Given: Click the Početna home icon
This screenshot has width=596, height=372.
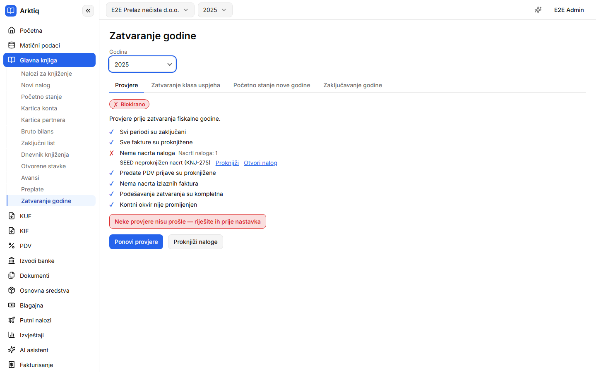Looking at the screenshot, I should (12, 30).
